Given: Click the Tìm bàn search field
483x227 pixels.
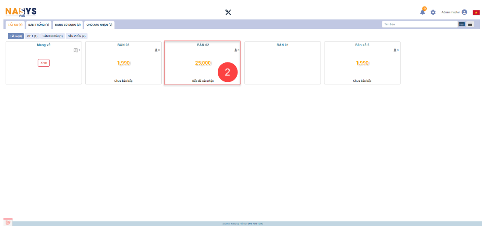Looking at the screenshot, I should click(419, 24).
